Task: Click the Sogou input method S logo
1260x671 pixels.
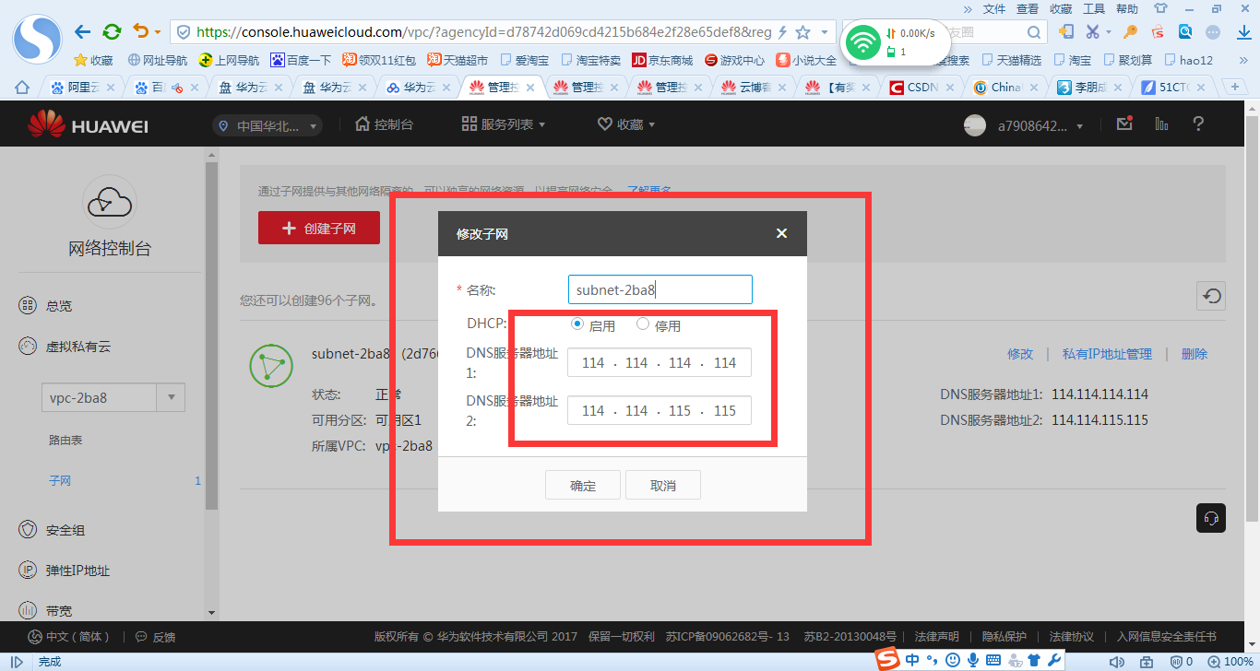Action: [x=887, y=659]
